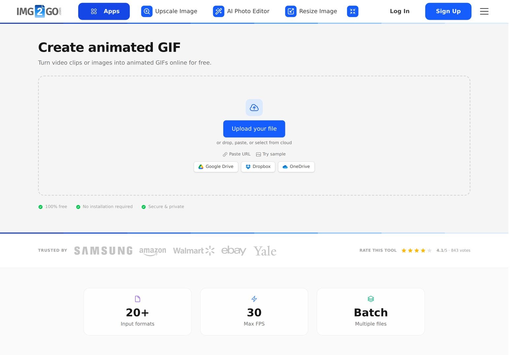The height and width of the screenshot is (355, 512).
Task: Choose Google Drive upload source
Action: 216,167
